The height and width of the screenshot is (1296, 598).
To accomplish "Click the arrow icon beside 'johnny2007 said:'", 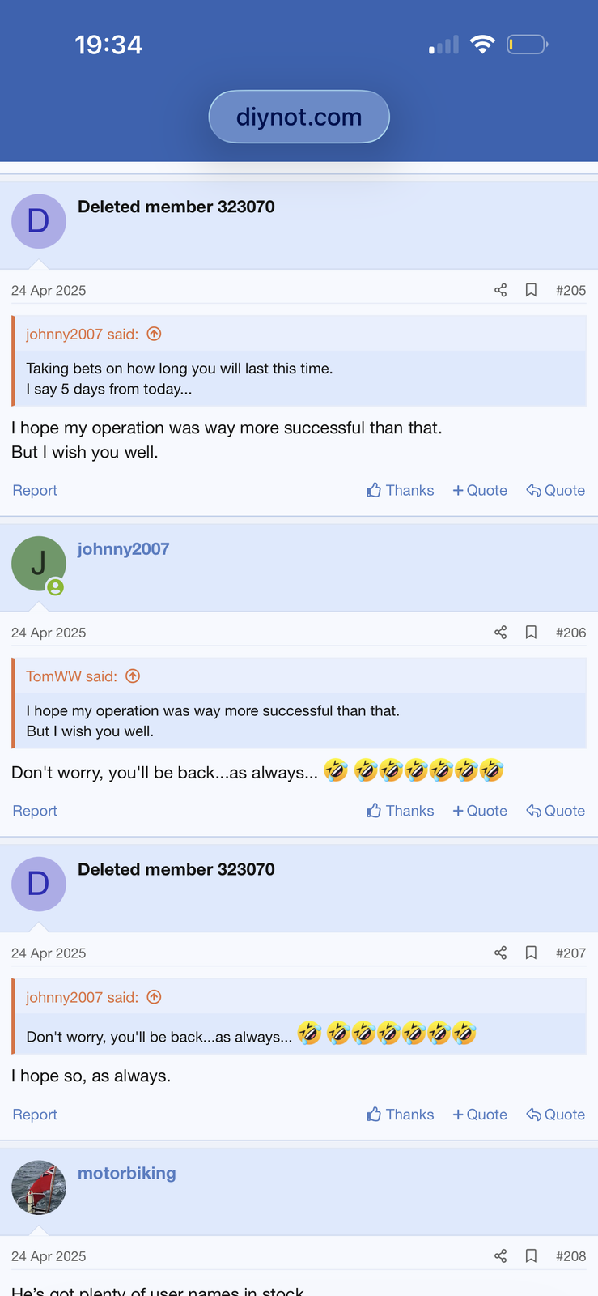I will click(153, 333).
